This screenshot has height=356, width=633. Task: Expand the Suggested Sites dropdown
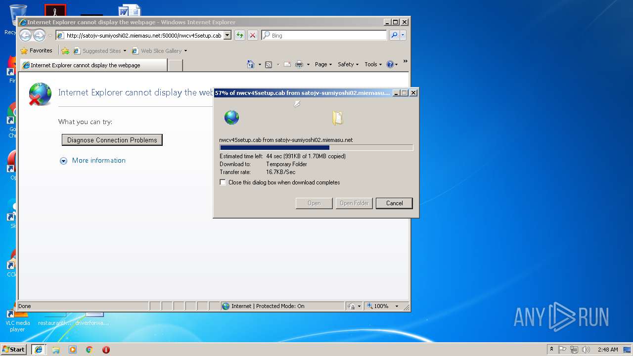point(125,50)
